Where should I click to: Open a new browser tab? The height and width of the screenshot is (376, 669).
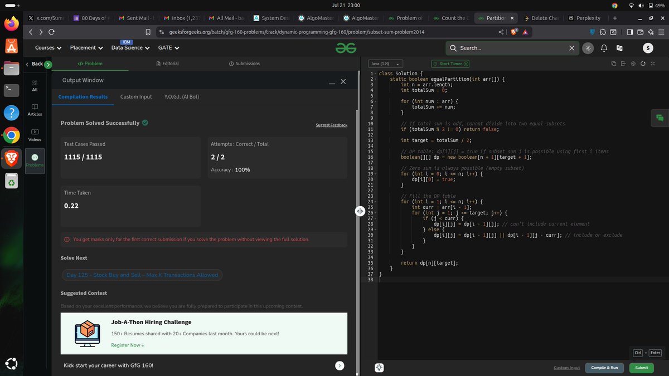tap(615, 18)
